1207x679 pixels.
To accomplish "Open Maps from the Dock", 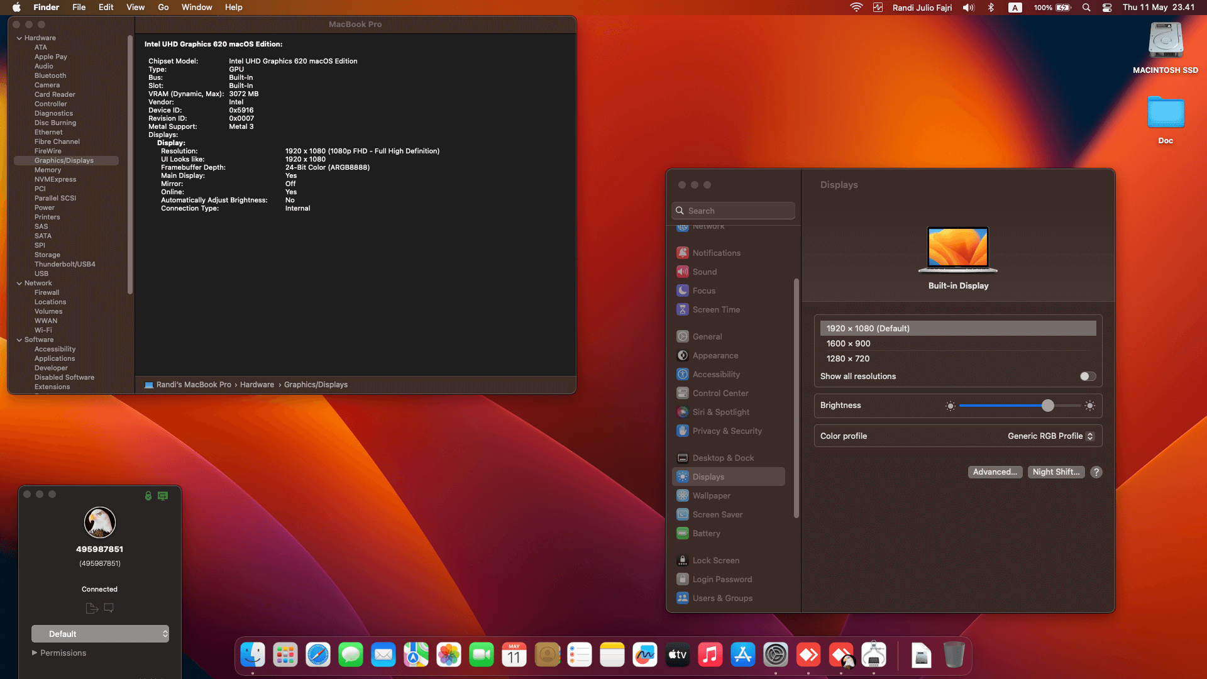I will [x=416, y=655].
